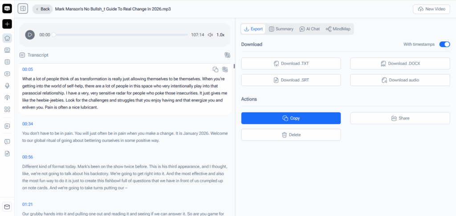The image size is (456, 216).
Task: Download the transcript as .SRT
Action: tap(291, 80)
